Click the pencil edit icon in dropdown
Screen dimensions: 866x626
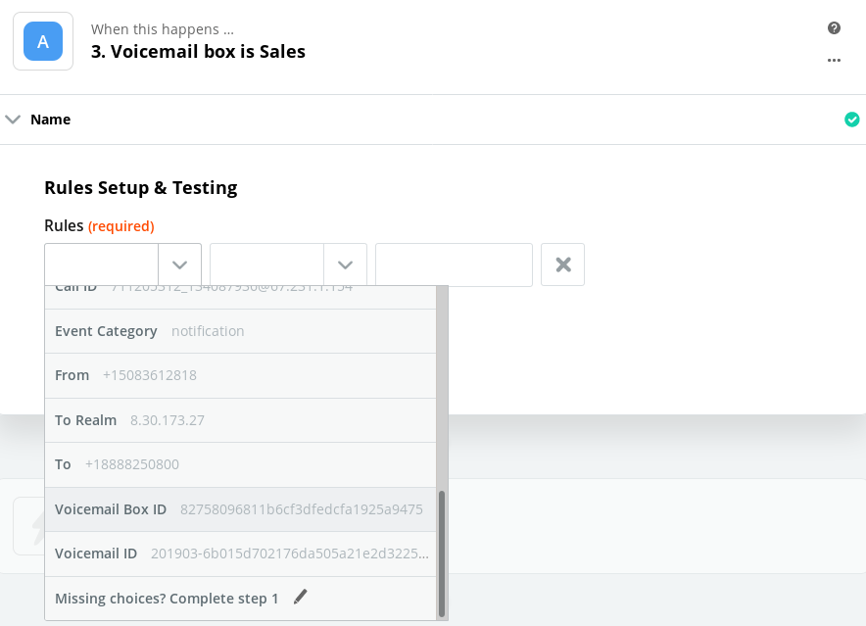[x=300, y=597]
